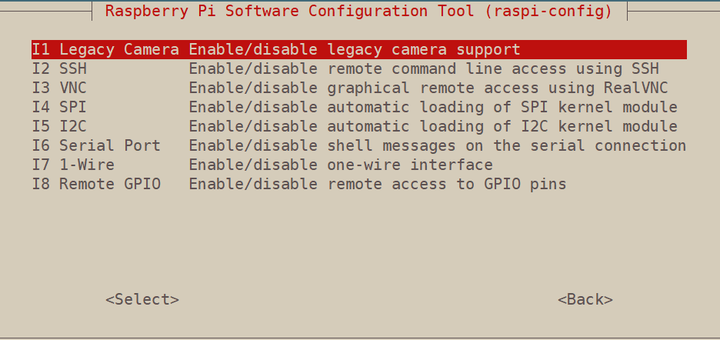Open the I6 Serial Port option
The image size is (720, 340).
[x=96, y=145]
